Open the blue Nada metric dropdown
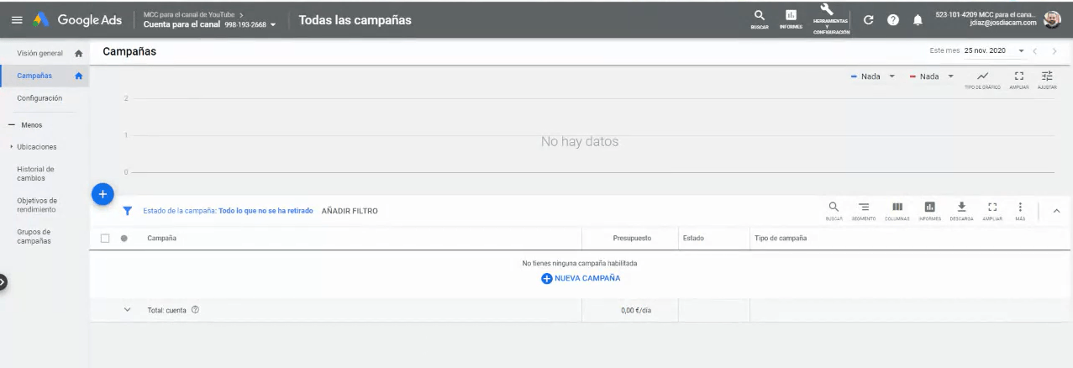This screenshot has width=1073, height=368. coord(873,76)
